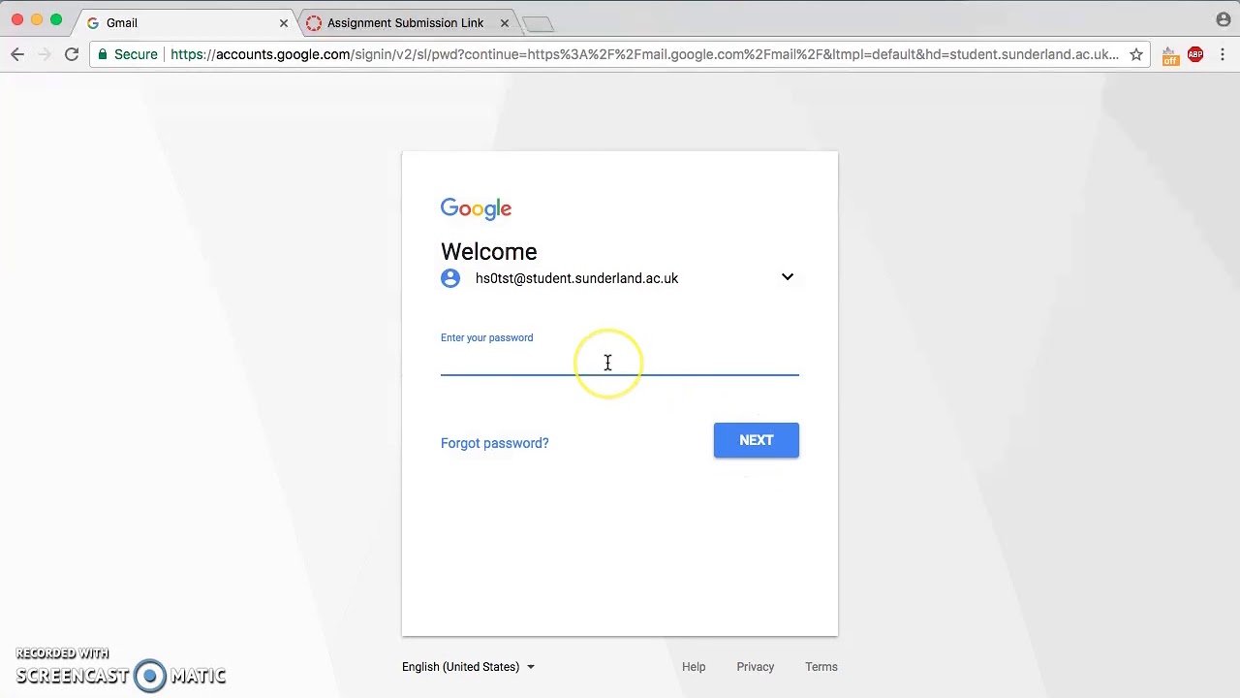Click the NEXT button

[757, 440]
